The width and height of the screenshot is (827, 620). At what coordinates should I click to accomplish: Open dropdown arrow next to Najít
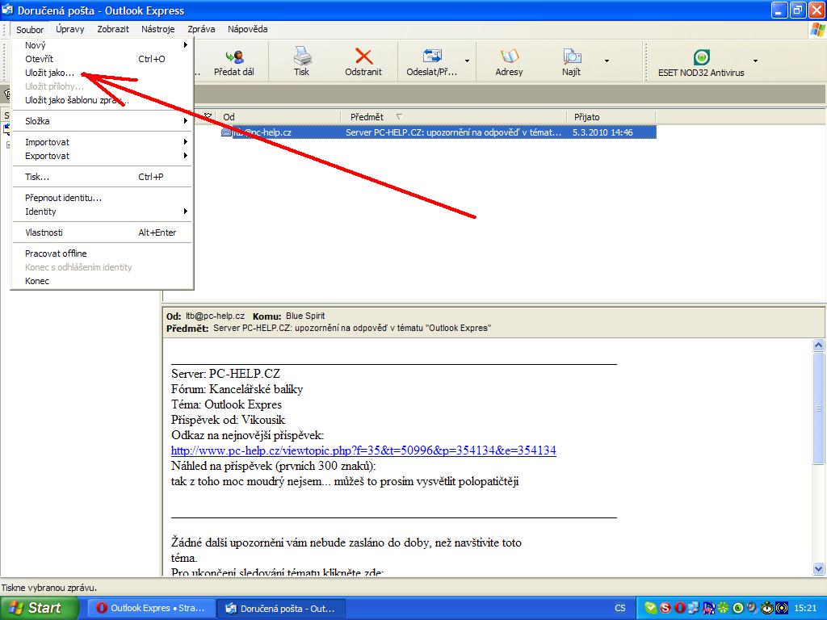[607, 61]
